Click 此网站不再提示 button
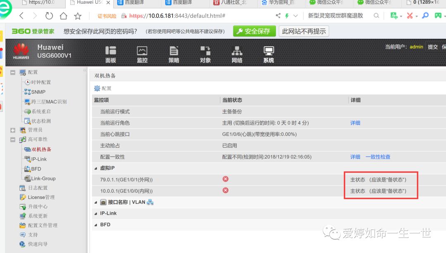 coord(304,31)
